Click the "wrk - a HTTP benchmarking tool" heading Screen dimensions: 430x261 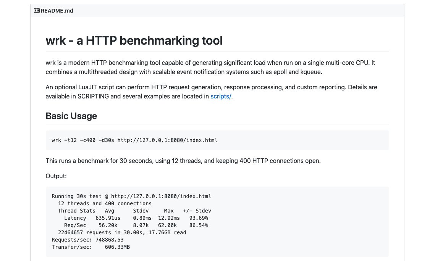[134, 40]
